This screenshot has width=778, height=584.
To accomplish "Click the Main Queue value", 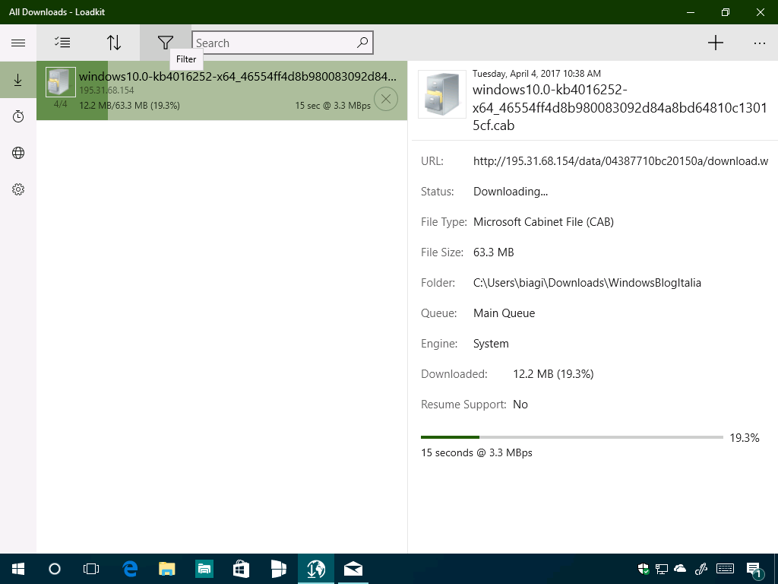I will (x=504, y=313).
